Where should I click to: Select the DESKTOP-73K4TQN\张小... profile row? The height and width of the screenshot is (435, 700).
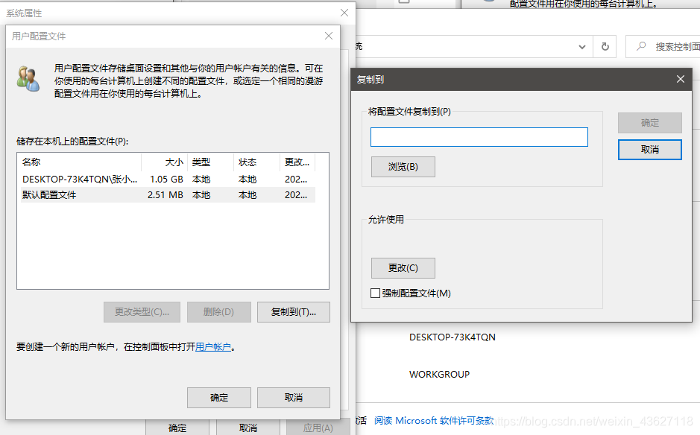[x=168, y=179]
